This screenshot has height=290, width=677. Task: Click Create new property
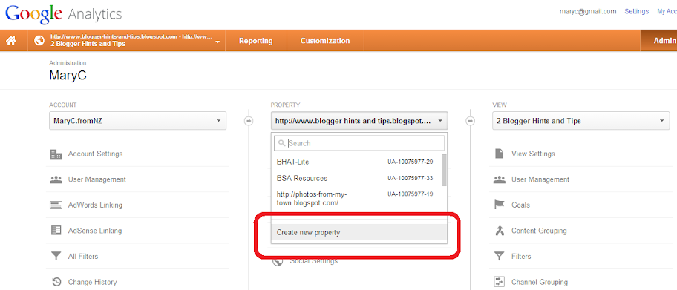(x=359, y=232)
